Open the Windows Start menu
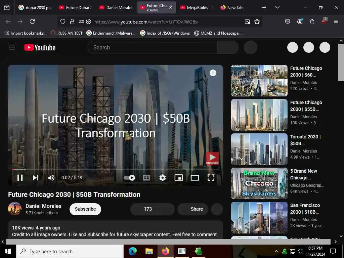This screenshot has height=258, width=344. click(8, 251)
